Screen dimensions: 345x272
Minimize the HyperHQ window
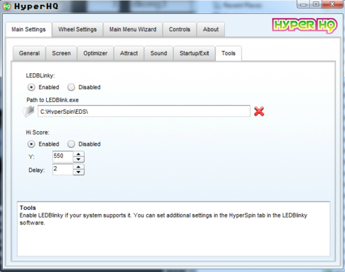[x=304, y=4]
